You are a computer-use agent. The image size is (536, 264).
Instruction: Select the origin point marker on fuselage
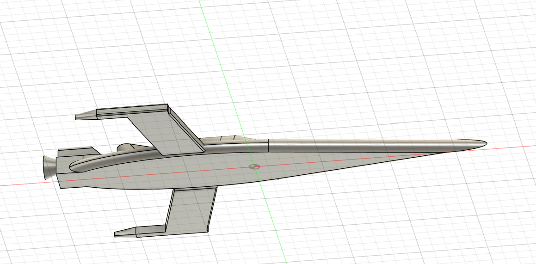point(254,166)
